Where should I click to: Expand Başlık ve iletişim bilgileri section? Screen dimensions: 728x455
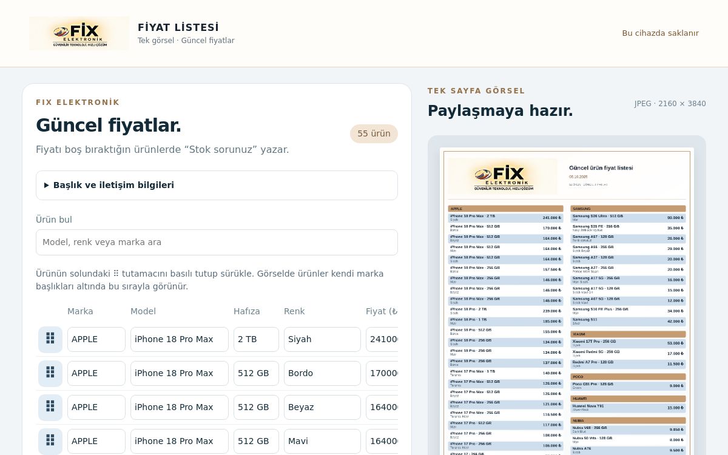tap(217, 185)
